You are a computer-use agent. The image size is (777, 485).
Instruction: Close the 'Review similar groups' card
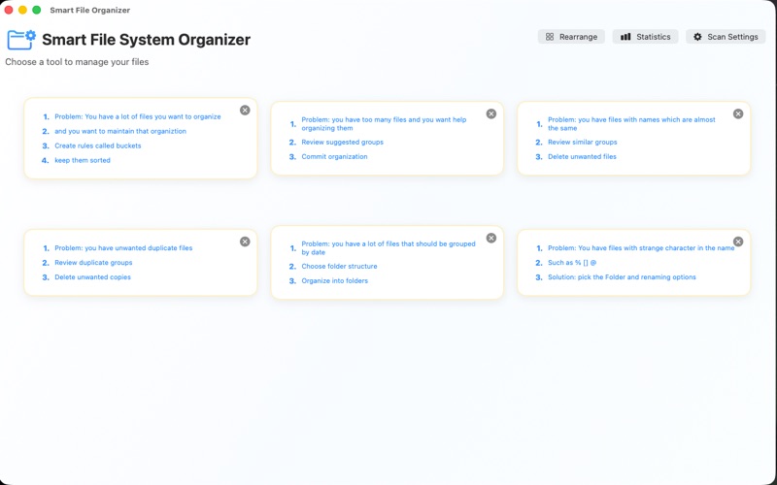[x=738, y=113]
